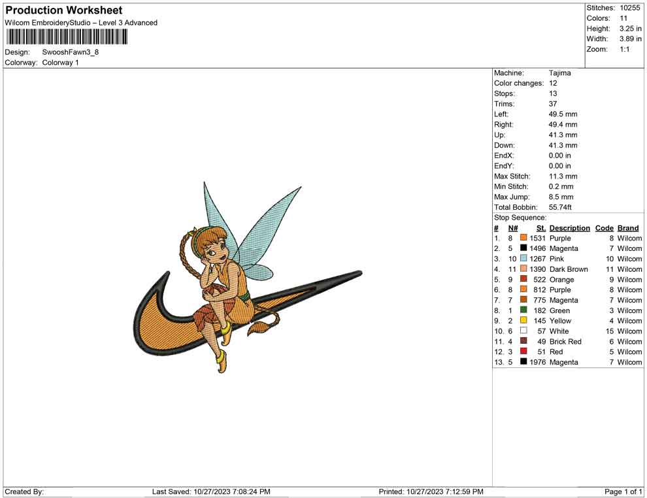Click the white swatch for 57 White
Viewport: 647px width, 498px height.
(523, 331)
